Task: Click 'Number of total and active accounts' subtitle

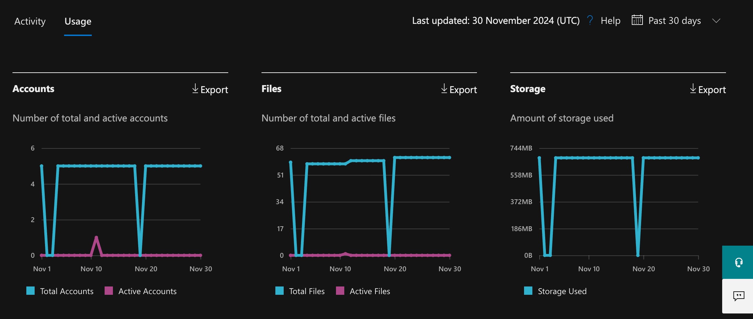Action: [x=90, y=118]
